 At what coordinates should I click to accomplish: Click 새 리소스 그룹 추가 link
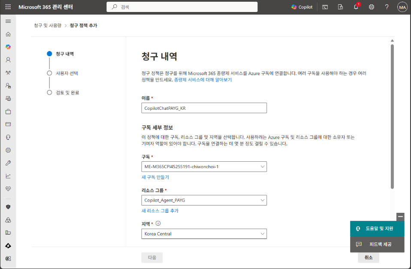tap(160, 211)
